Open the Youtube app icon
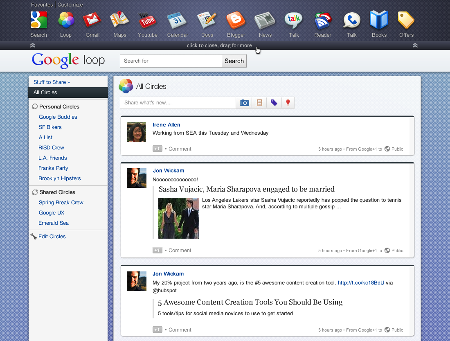Image resolution: width=450 pixels, height=341 pixels. click(147, 20)
